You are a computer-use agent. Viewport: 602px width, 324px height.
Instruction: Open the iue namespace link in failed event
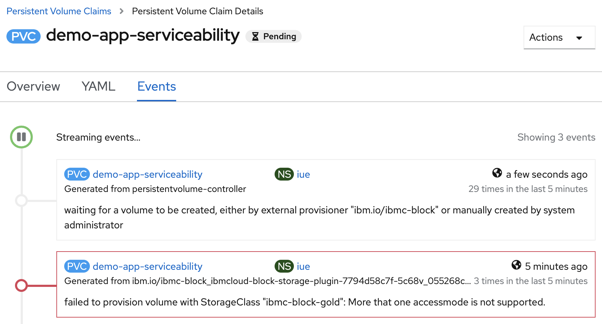[x=303, y=266]
